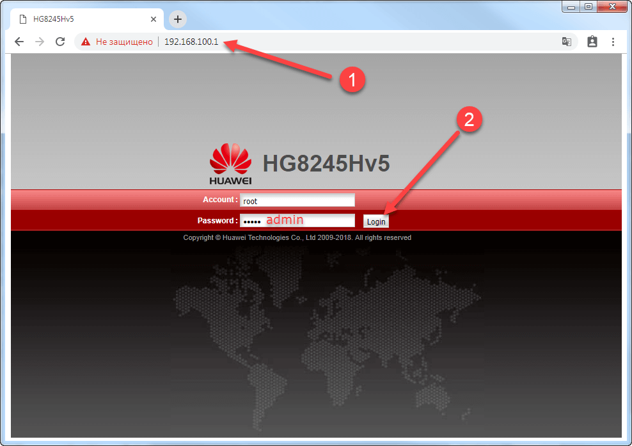632x446 pixels.
Task: Open the Chrome three-dot menu
Action: 613,41
